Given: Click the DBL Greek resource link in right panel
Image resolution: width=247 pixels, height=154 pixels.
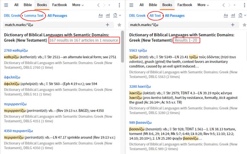Looking at the screenshot, I should 137,16.
